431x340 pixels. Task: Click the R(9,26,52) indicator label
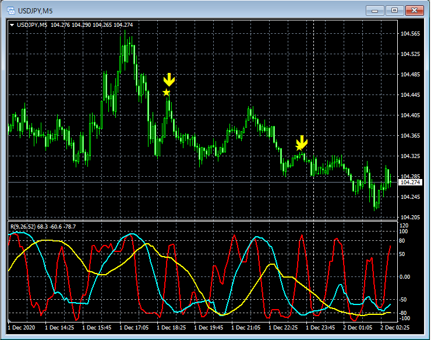pos(21,226)
